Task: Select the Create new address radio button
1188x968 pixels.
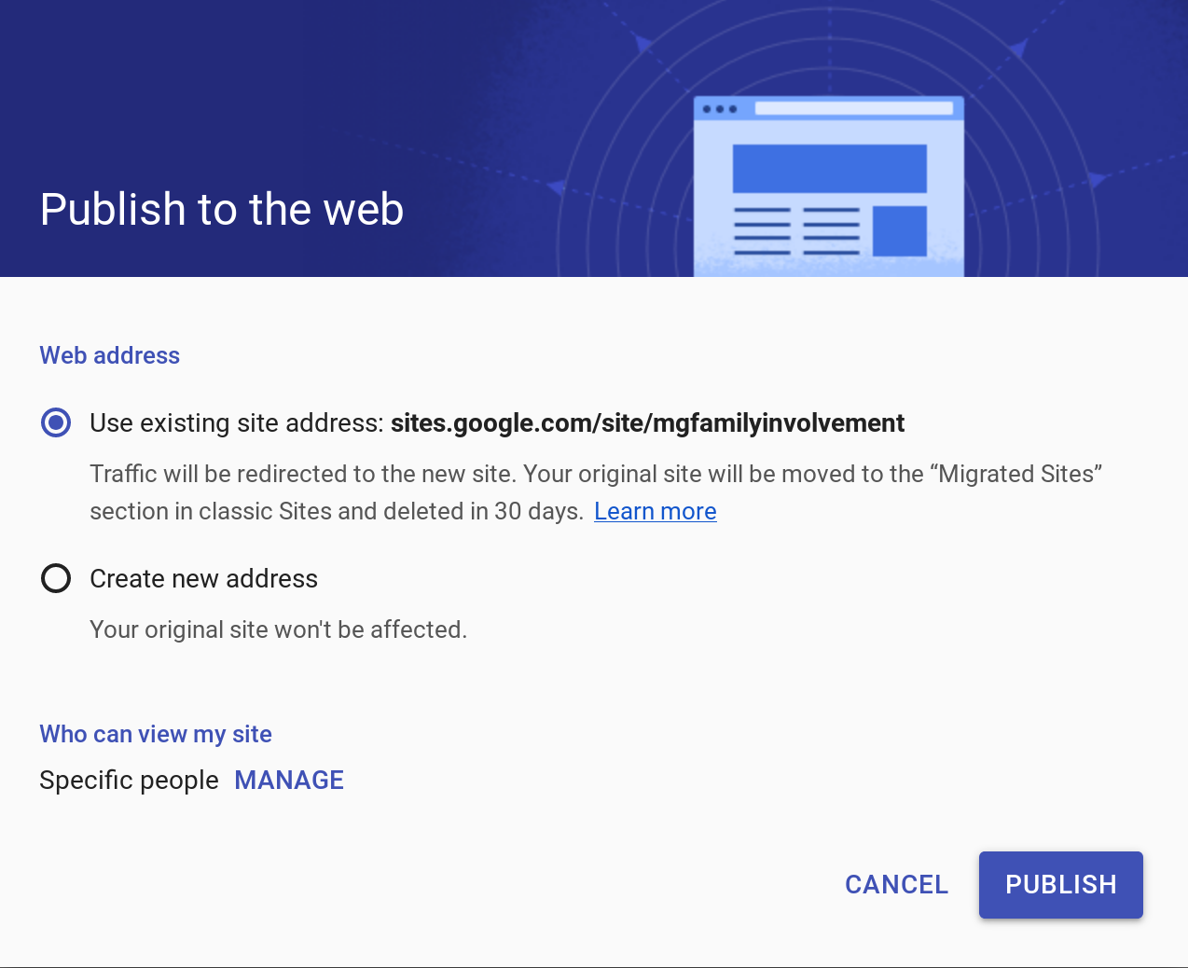Action: [x=56, y=578]
